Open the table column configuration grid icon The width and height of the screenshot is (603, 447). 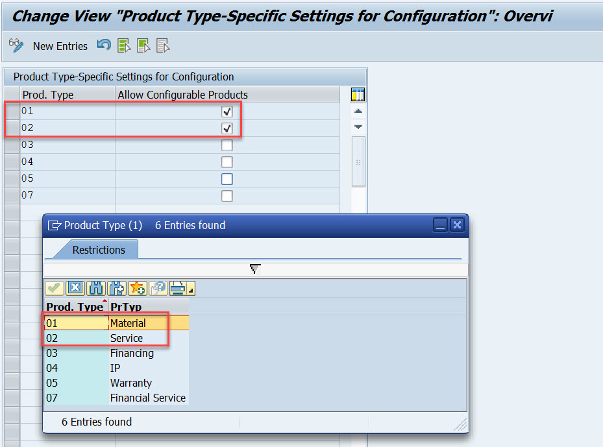357,94
